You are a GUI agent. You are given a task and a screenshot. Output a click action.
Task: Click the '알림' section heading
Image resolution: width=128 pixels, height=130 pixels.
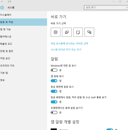coord(54,59)
